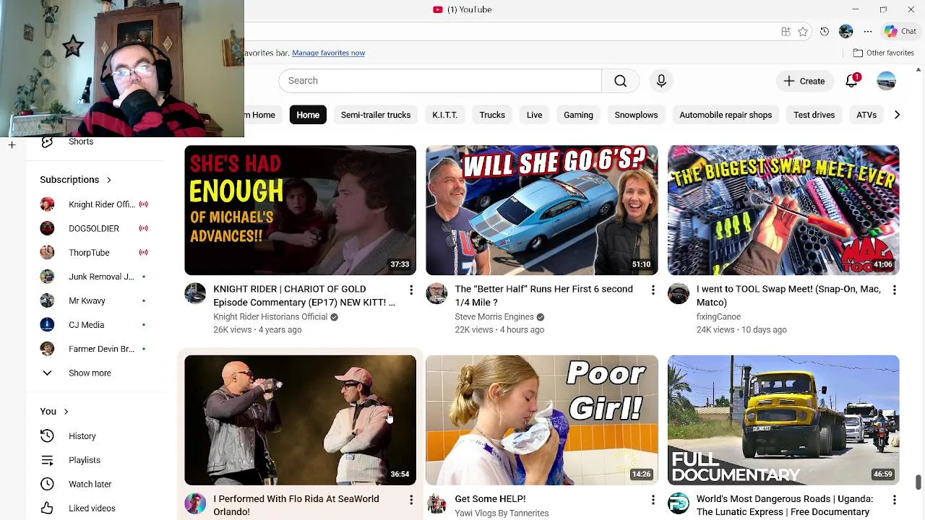Add this page to favorites star
The image size is (925, 520).
803,32
